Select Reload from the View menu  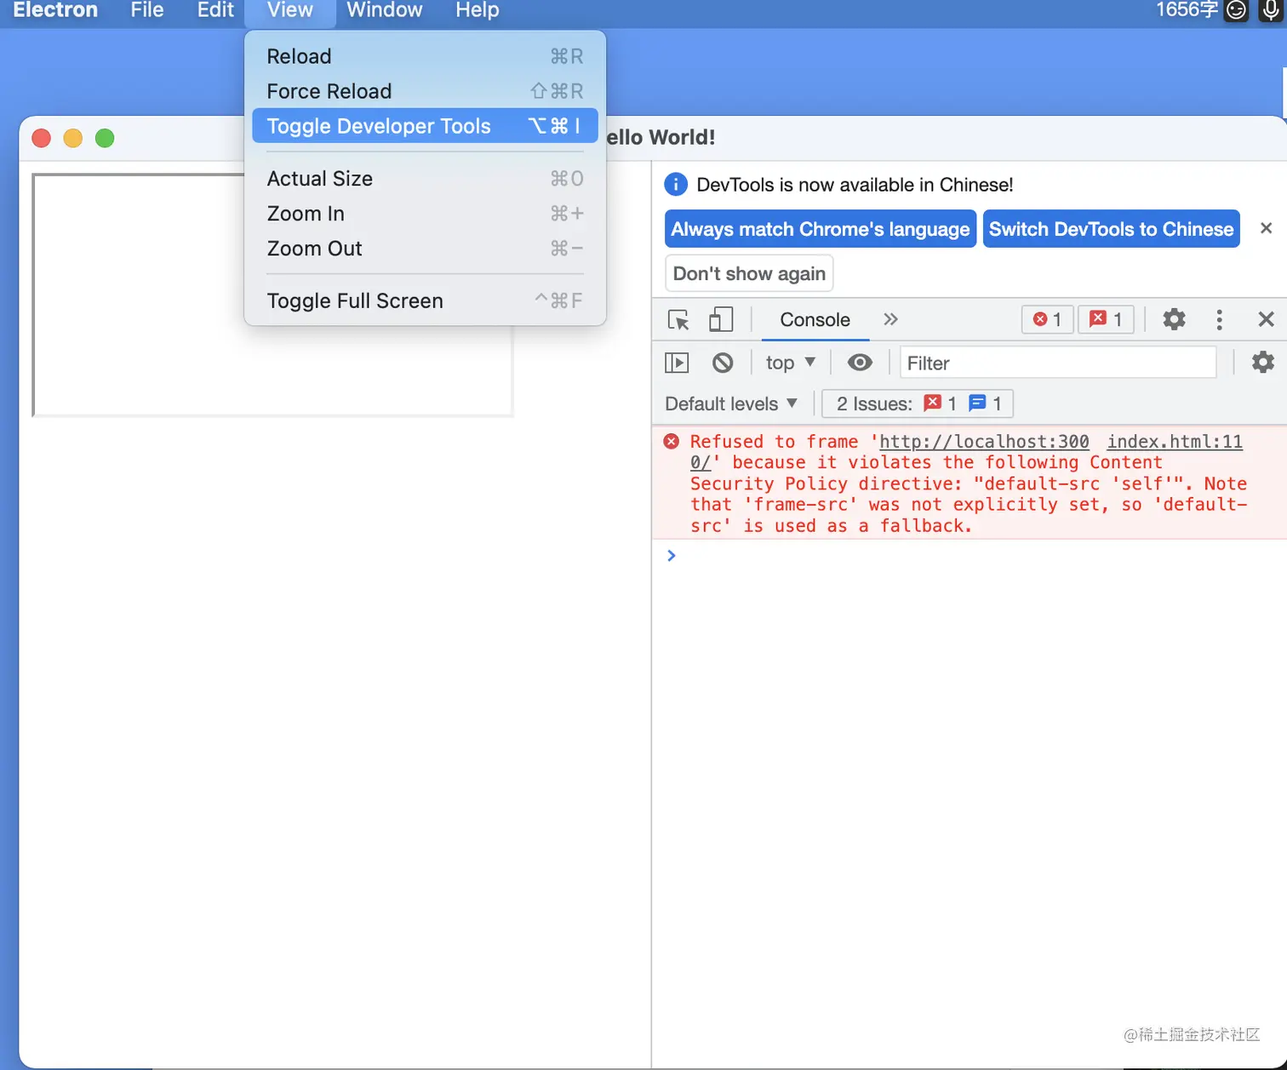pos(425,56)
